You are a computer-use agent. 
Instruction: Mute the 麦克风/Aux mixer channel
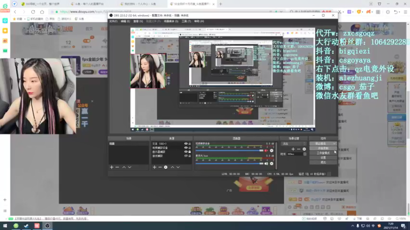[266, 164]
